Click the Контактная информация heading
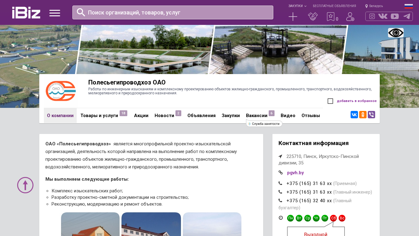The image size is (419, 236). pyautogui.click(x=313, y=143)
